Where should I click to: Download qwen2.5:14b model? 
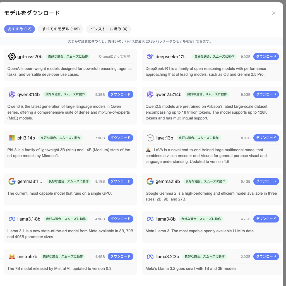(266, 94)
